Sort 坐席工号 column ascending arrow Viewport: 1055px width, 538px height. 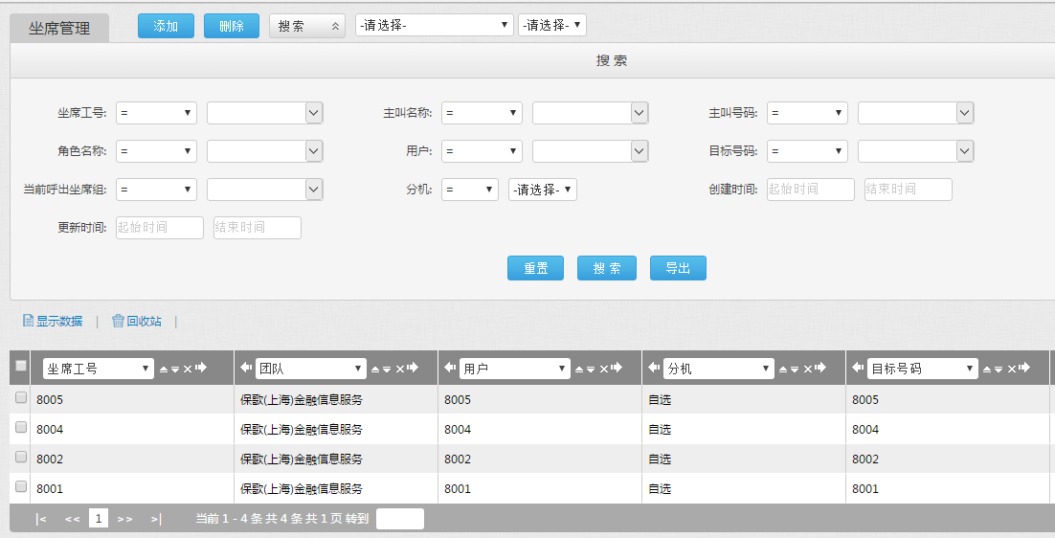pyautogui.click(x=163, y=369)
